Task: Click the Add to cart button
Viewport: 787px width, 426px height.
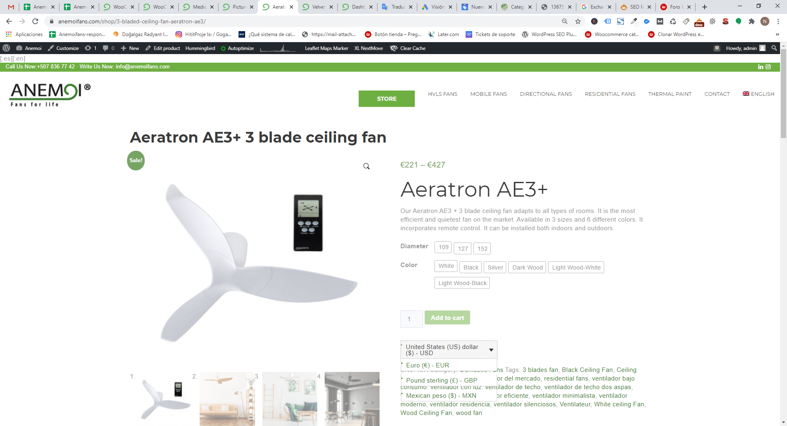Action: 447,318
